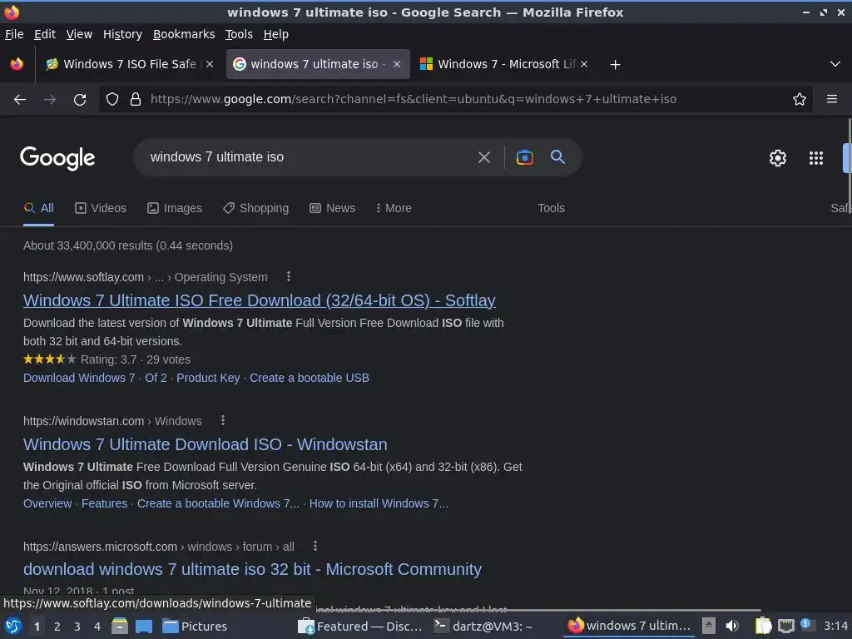Expand the More search filters menu
This screenshot has height=639, width=852.
coord(394,208)
